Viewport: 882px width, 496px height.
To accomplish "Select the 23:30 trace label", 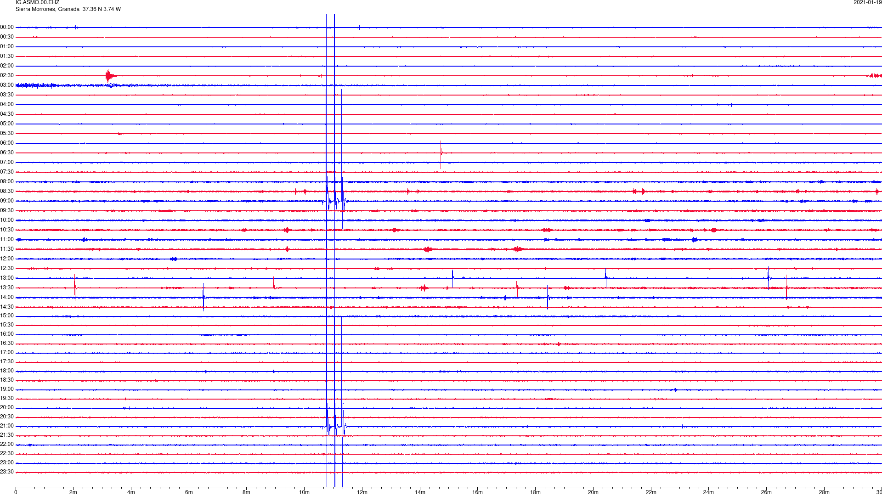I will 7,472.
